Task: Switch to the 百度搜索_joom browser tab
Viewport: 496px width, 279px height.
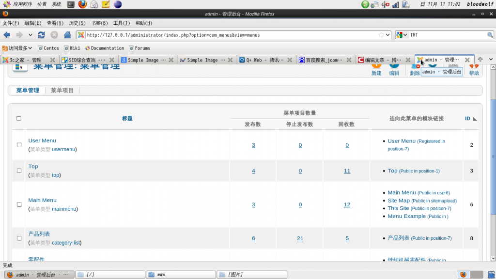Action: click(x=325, y=60)
